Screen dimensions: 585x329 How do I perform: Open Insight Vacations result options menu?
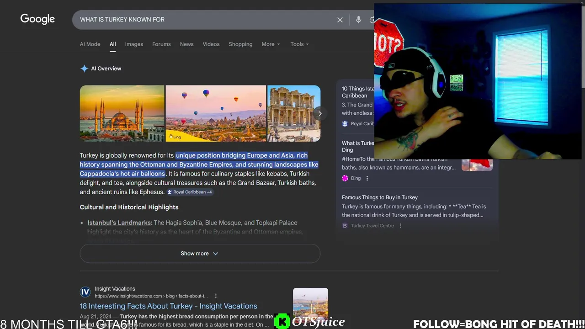(x=216, y=296)
